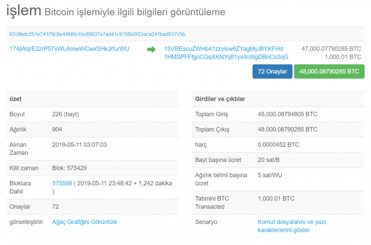
Task: Click the Alınan Zaman row label
Action: click(x=19, y=149)
